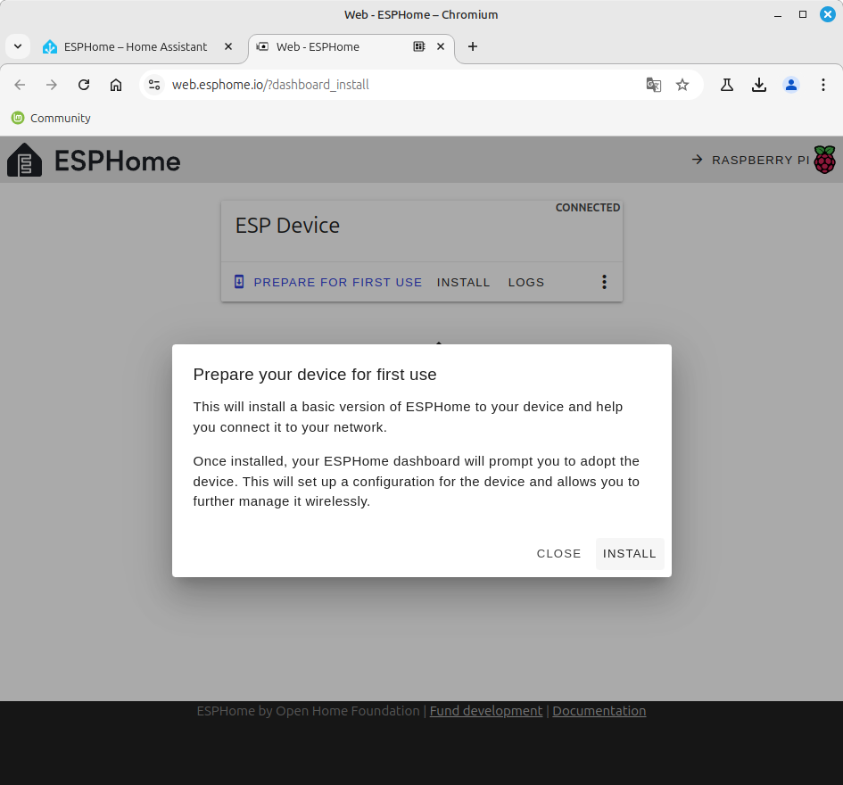Open the Chromium three-dot menu
The height and width of the screenshot is (785, 843).
[x=823, y=85]
